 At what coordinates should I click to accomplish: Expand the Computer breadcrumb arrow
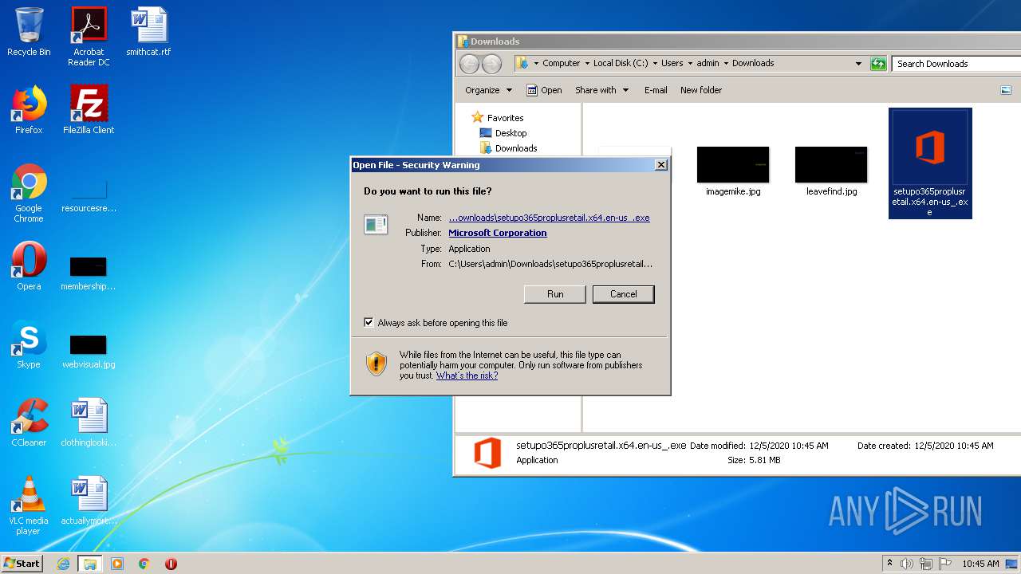click(586, 63)
